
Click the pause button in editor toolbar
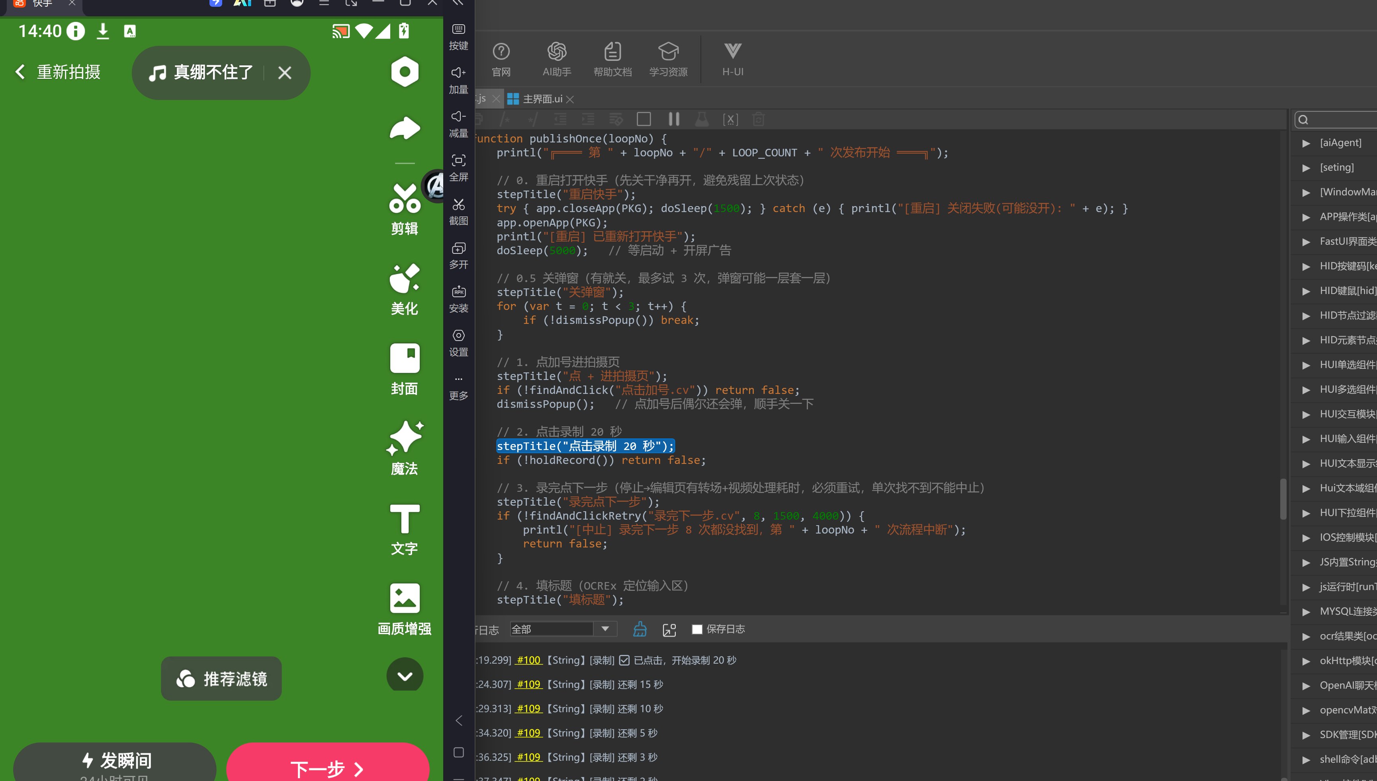point(674,119)
